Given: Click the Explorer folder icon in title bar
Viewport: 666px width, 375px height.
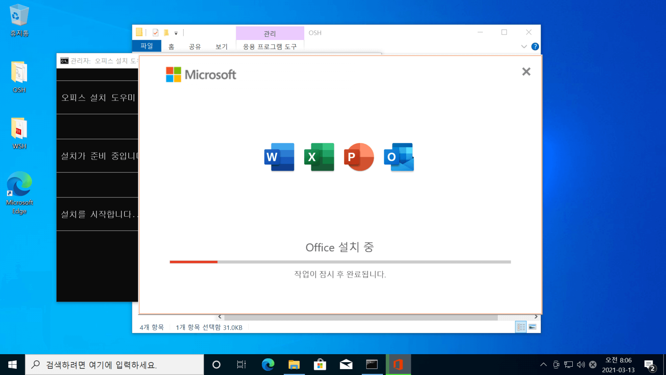Looking at the screenshot, I should click(x=139, y=32).
